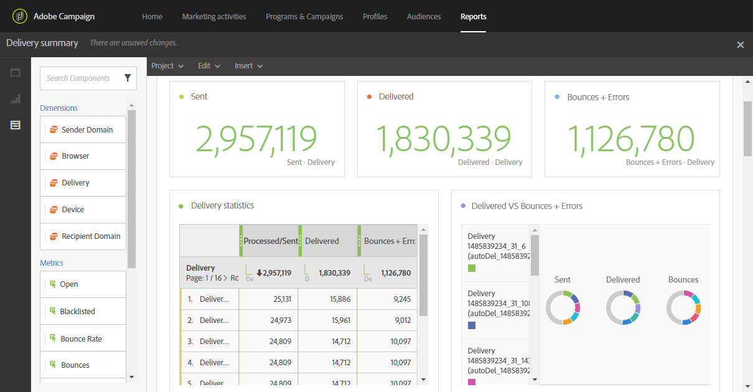Click the Bounce Rate metric icon

coord(52,338)
